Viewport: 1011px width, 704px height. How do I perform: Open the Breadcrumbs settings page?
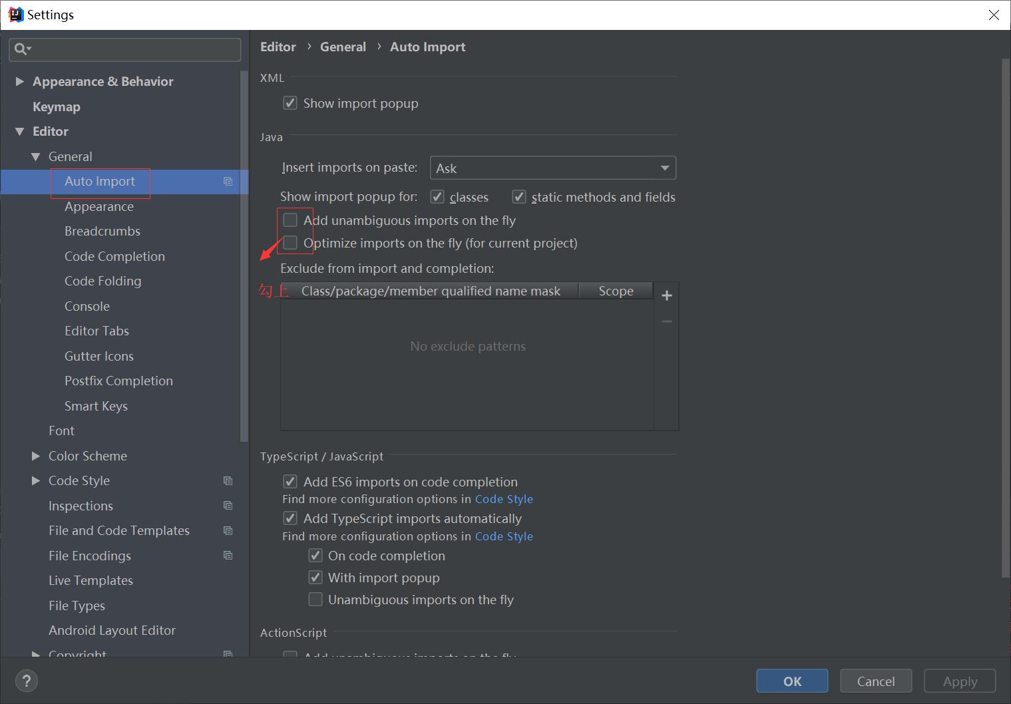[x=102, y=231]
